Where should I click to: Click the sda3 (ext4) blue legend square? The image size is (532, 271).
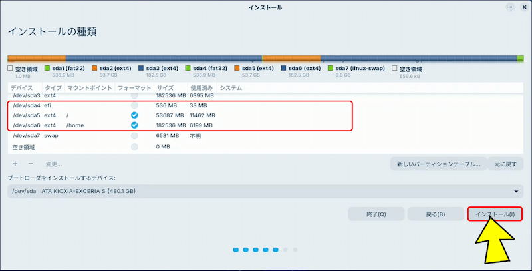coord(142,68)
